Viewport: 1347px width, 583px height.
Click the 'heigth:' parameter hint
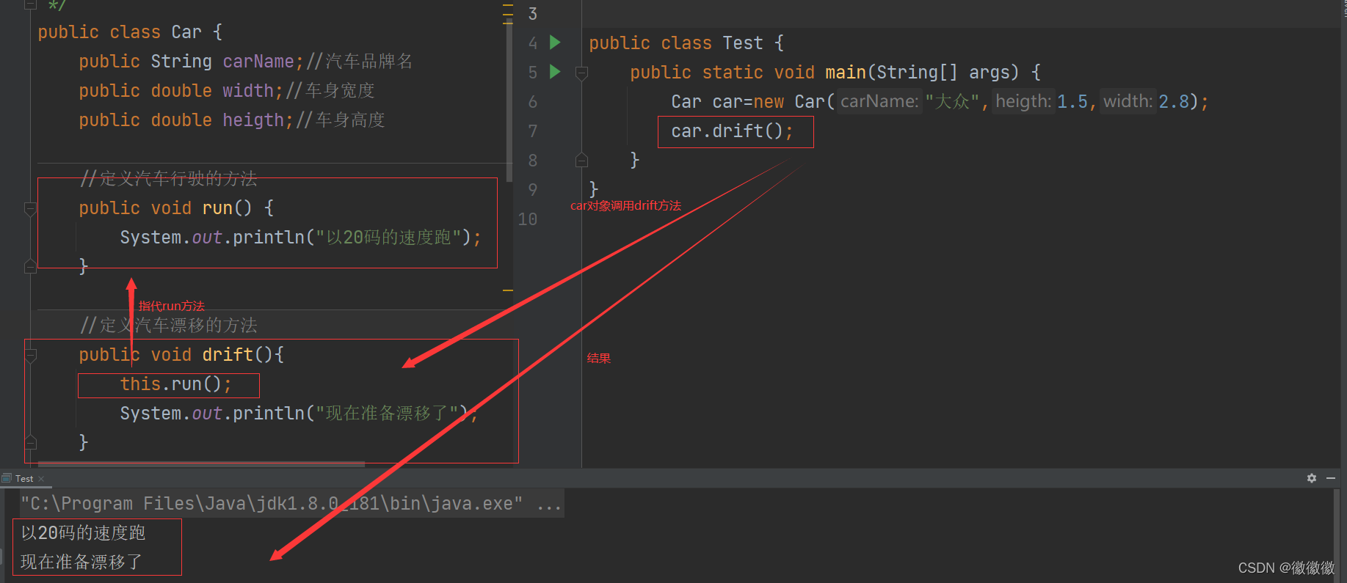[1023, 101]
